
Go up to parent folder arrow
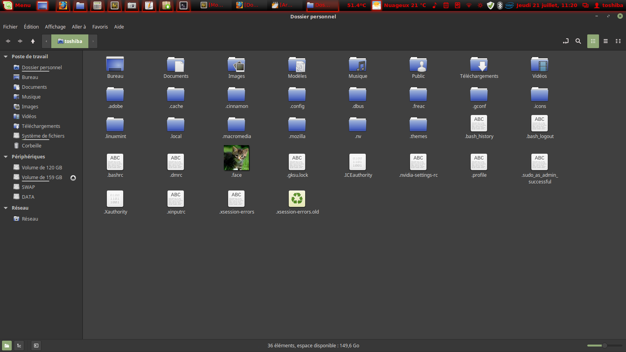[33, 41]
